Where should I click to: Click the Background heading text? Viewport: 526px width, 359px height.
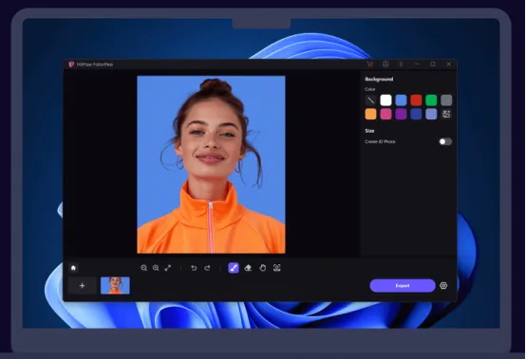[x=379, y=80]
